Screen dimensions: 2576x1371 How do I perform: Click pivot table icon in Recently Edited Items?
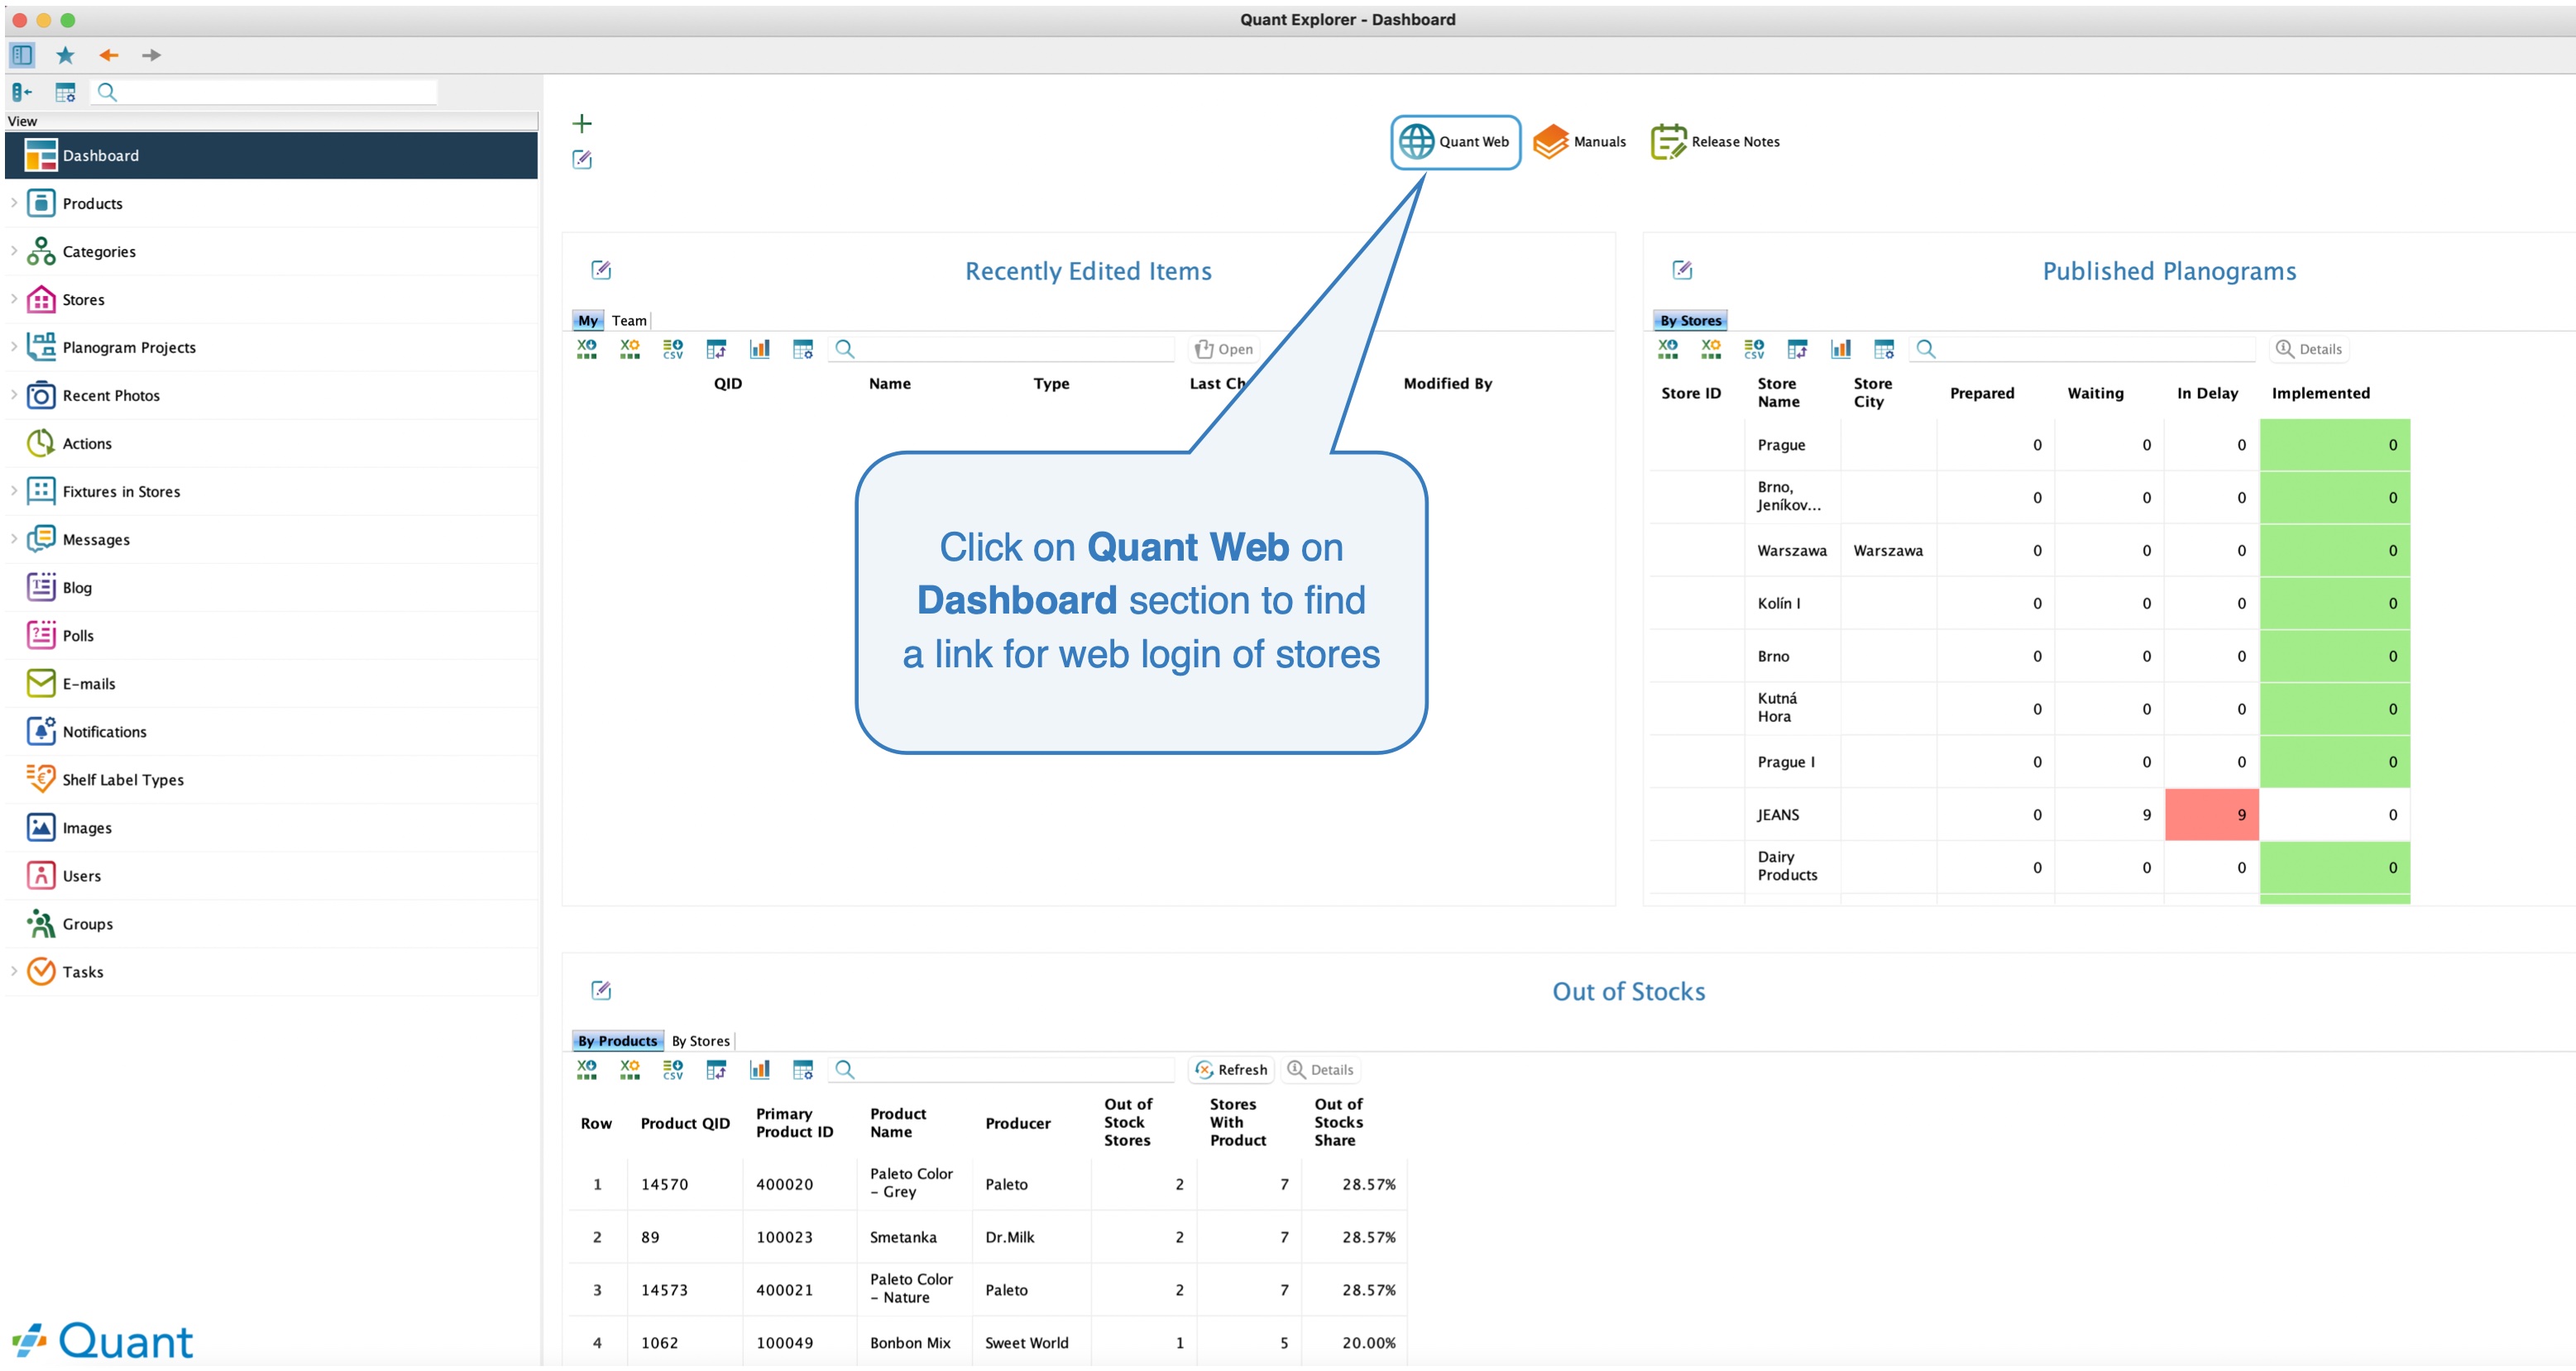tap(716, 349)
